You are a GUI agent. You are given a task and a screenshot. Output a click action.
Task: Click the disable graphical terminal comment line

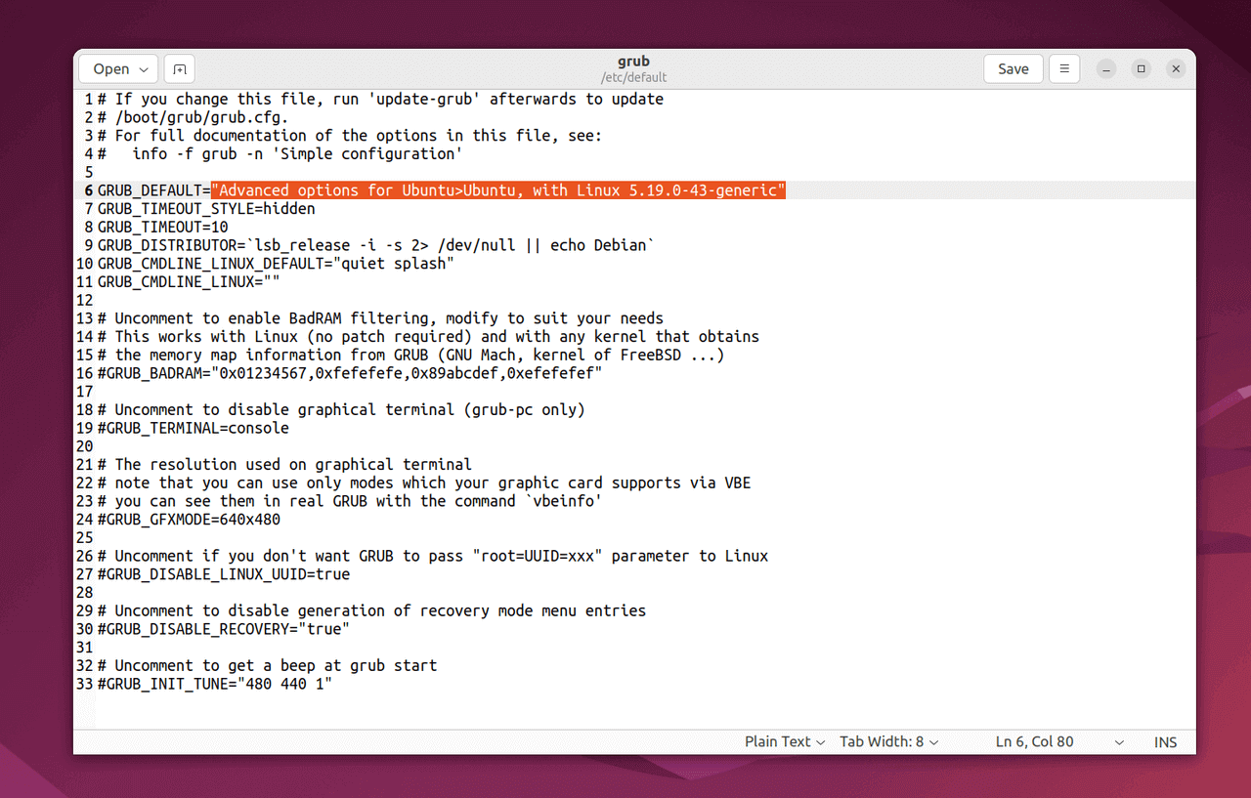[x=341, y=409]
